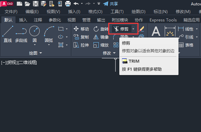Switch to the 管理 ribbon tab
The width and height of the screenshot is (201, 132).
click(86, 20)
